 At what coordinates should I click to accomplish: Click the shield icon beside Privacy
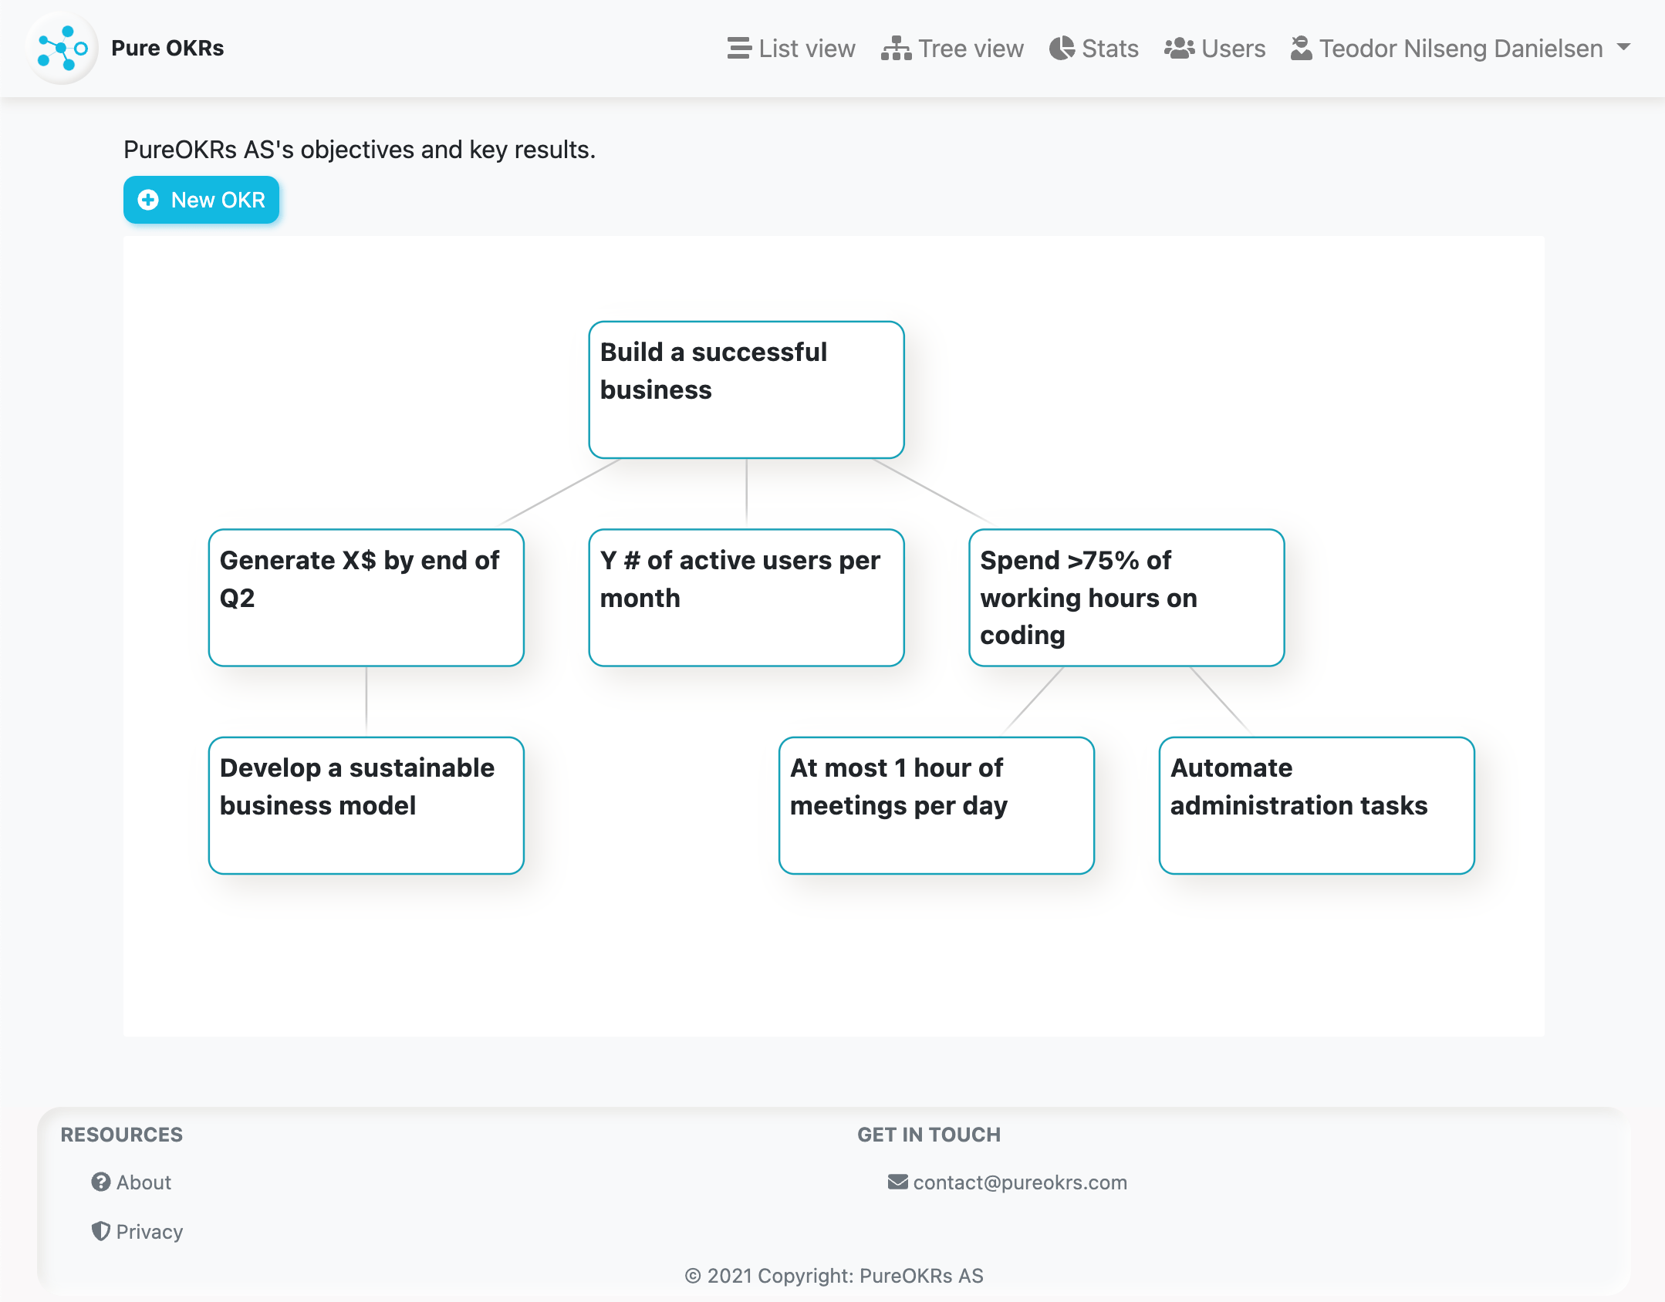101,1231
